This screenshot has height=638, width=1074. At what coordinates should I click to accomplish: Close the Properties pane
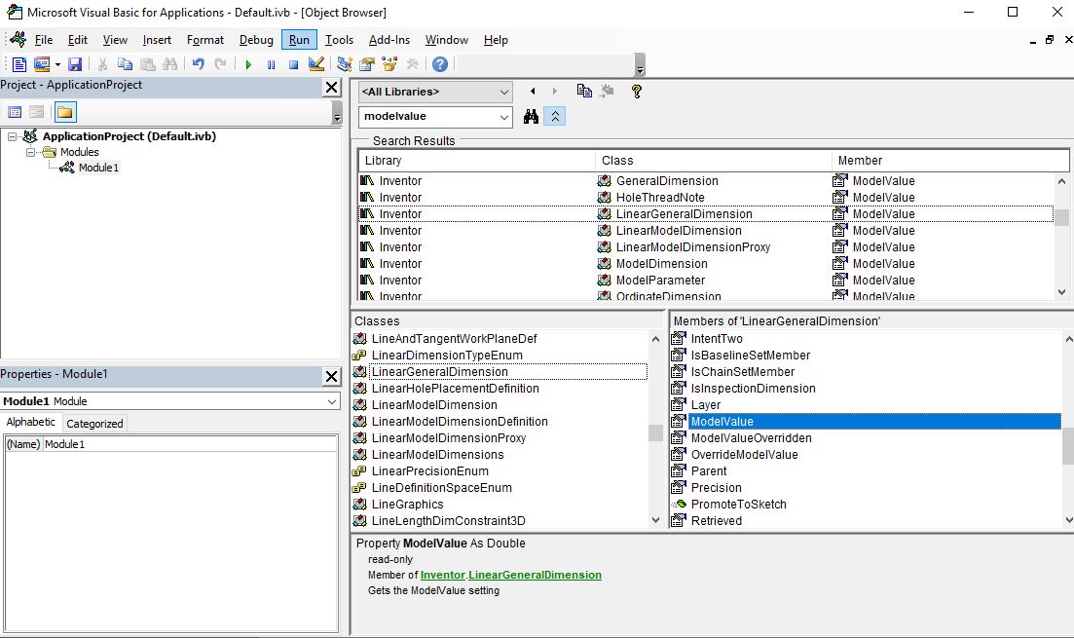pyautogui.click(x=331, y=376)
